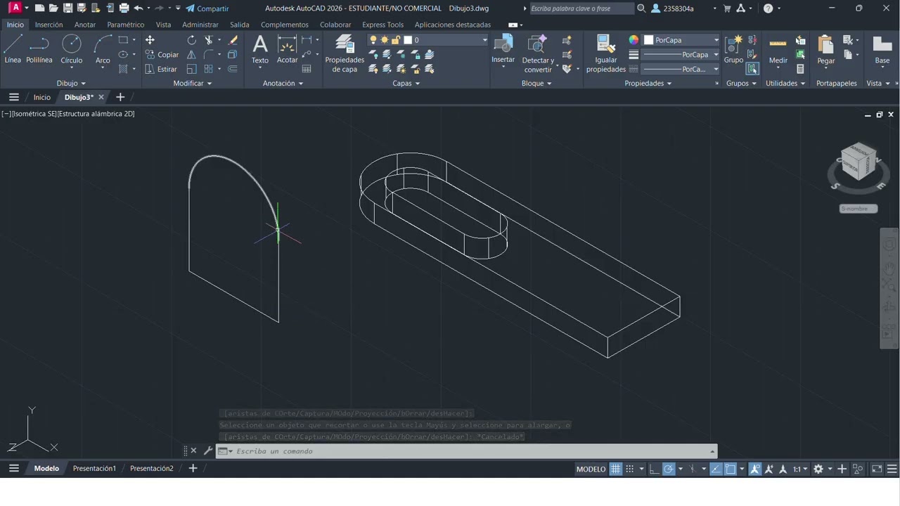Click the Detectar y convertir button
900x506 pixels.
pos(538,53)
